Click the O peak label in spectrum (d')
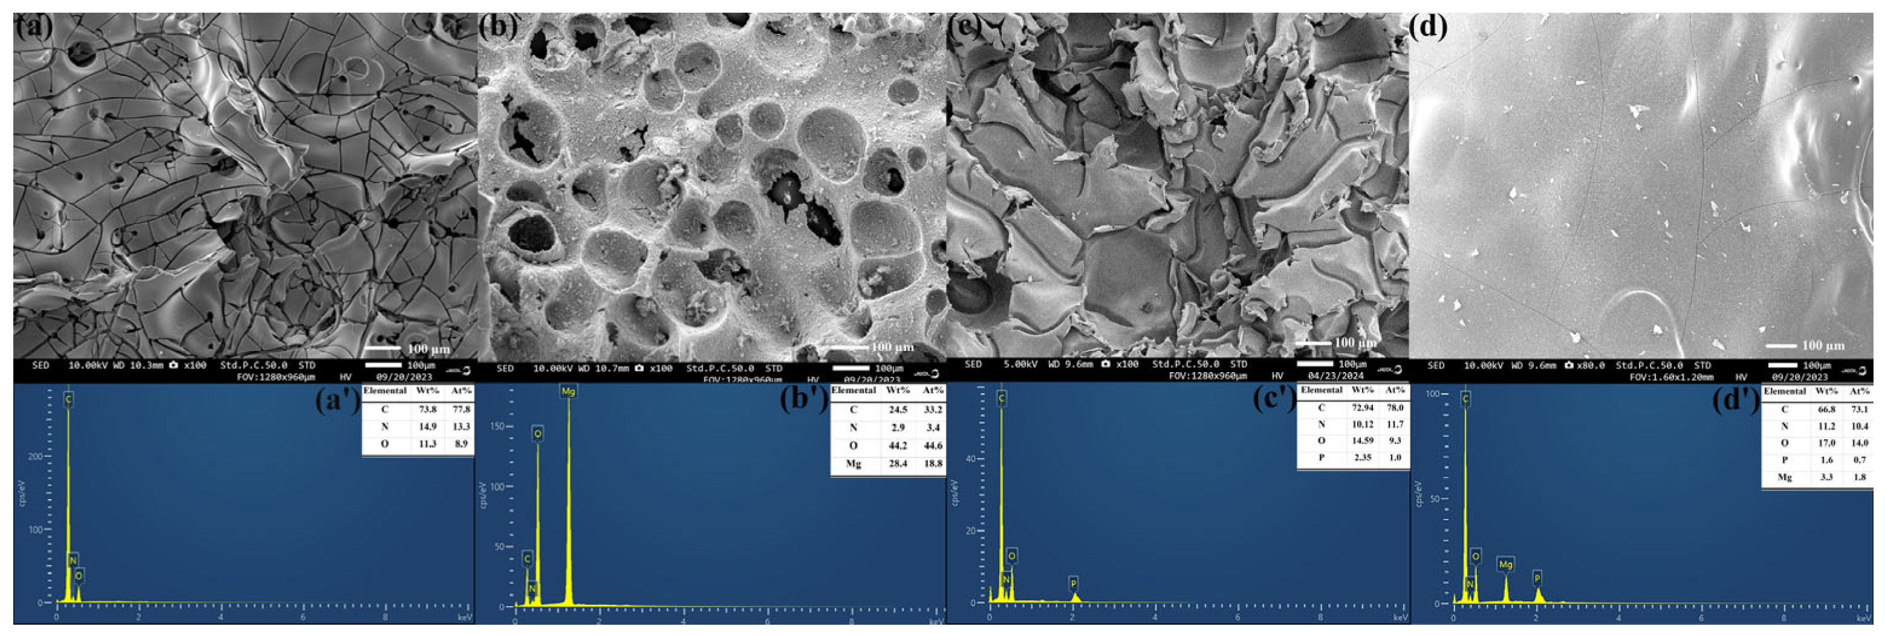Image resolution: width=1885 pixels, height=635 pixels. click(1475, 556)
